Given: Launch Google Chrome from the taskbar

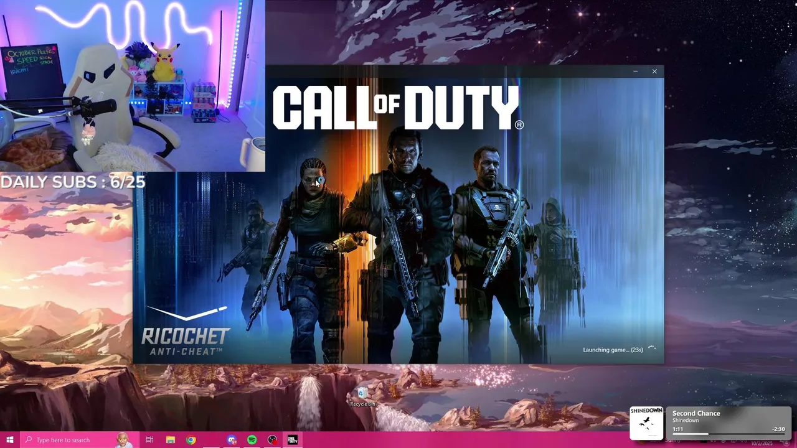Looking at the screenshot, I should [191, 440].
